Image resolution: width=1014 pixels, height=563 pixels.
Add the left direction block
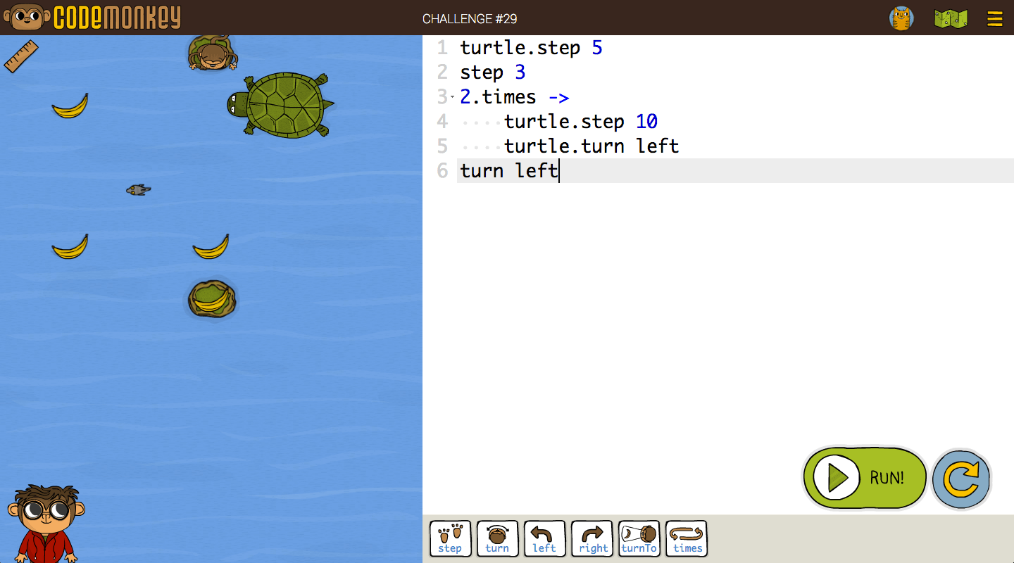tap(544, 538)
